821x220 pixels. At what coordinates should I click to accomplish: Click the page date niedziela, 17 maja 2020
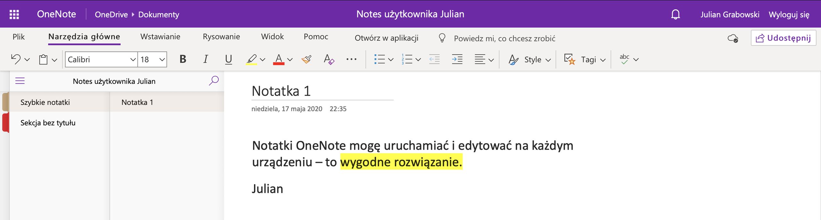click(287, 109)
